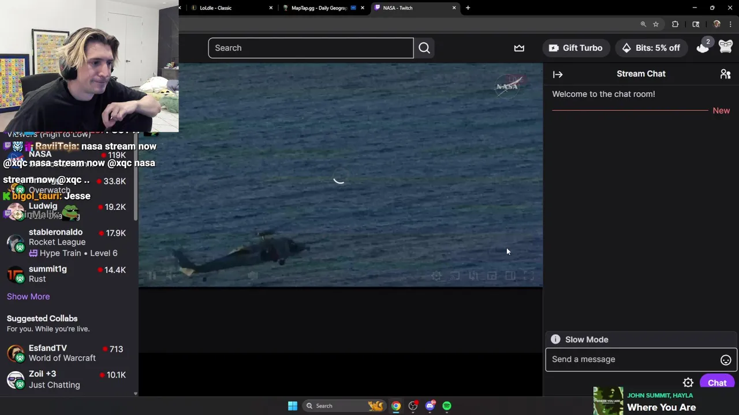Click the Bits: 5% off button
The image size is (739, 415).
[651, 48]
